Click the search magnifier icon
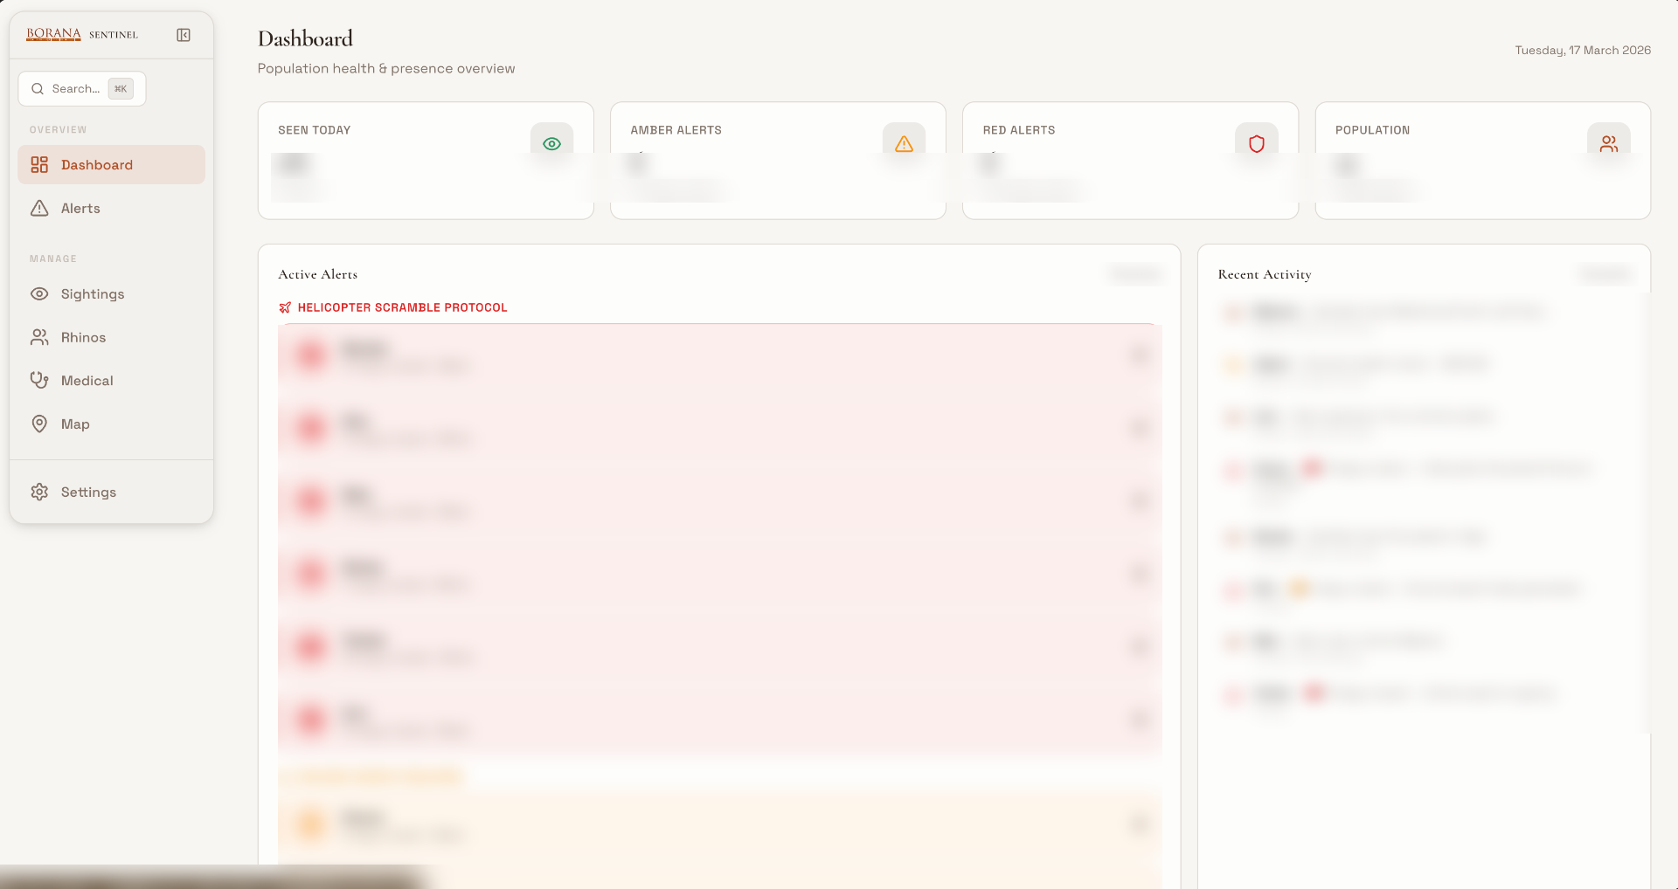1678x889 pixels. 38,88
